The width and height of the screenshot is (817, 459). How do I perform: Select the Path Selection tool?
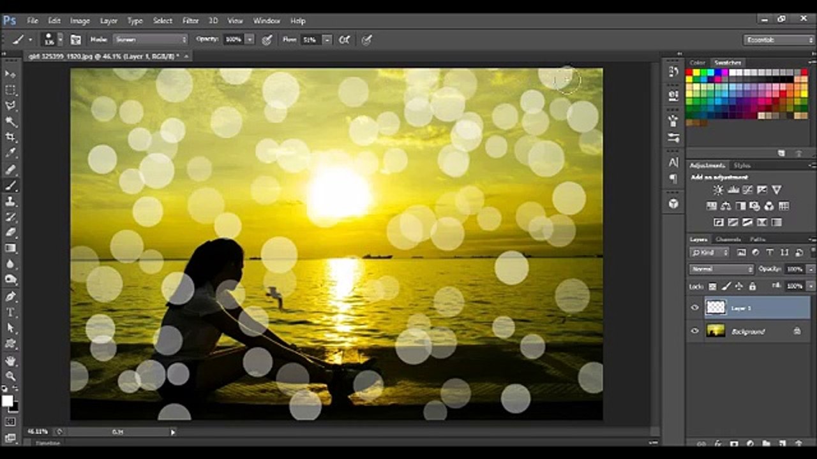pyautogui.click(x=11, y=328)
